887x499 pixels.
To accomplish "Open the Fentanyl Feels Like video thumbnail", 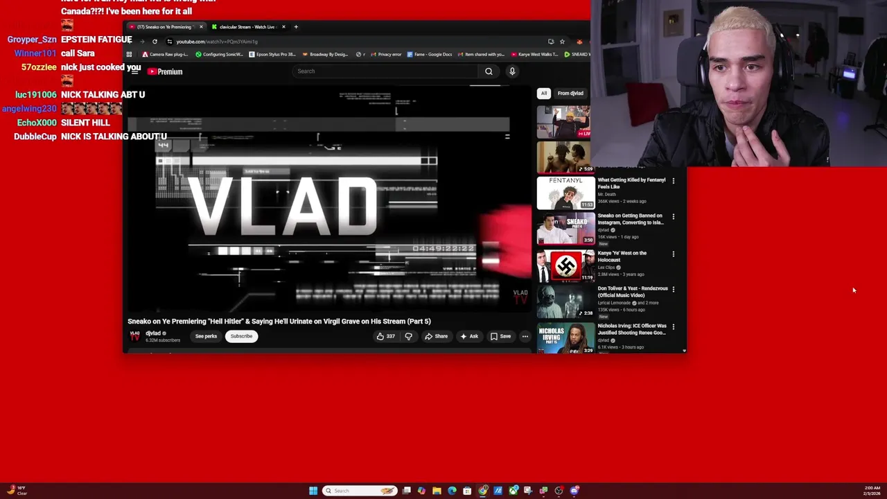I will click(x=565, y=193).
